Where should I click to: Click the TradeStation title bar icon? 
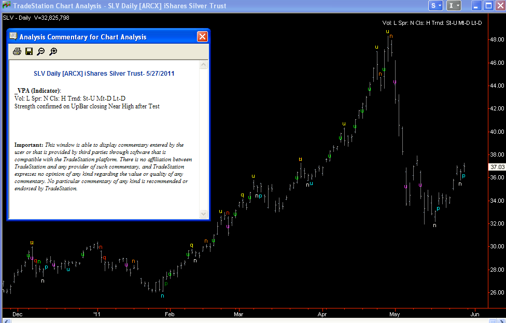[x=6, y=6]
